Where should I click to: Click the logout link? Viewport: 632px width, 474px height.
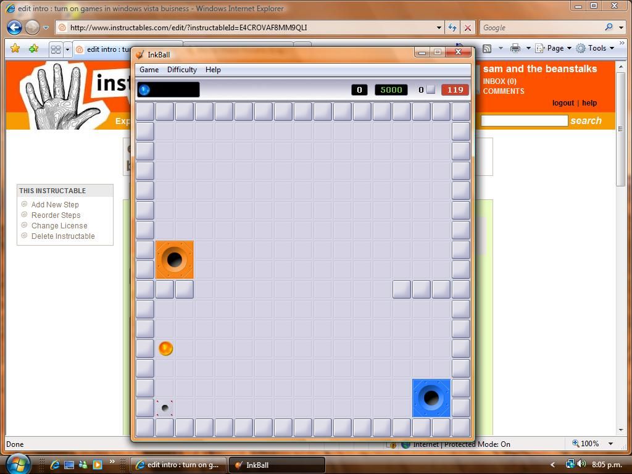click(x=562, y=103)
